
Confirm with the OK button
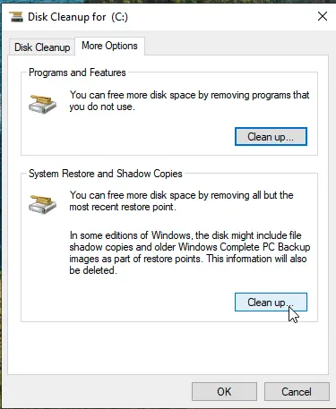click(224, 391)
